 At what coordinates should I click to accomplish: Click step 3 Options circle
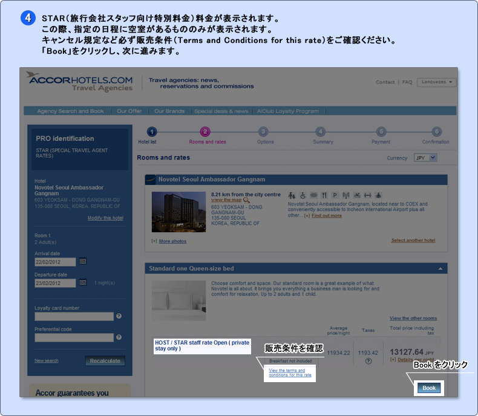(x=263, y=132)
